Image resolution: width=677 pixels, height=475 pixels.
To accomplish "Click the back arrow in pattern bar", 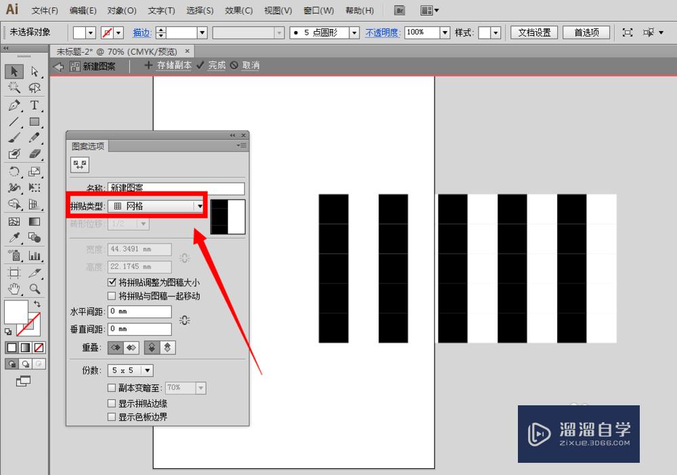I will [x=59, y=66].
